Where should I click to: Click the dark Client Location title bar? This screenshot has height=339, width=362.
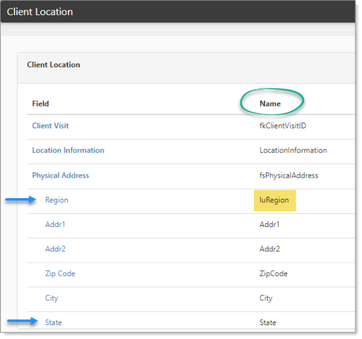[178, 12]
